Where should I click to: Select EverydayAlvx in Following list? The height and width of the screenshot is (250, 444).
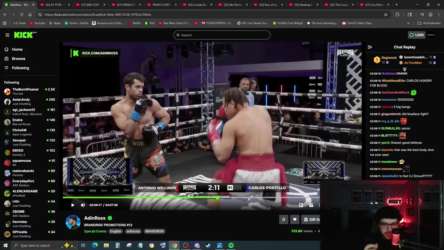coord(29,183)
